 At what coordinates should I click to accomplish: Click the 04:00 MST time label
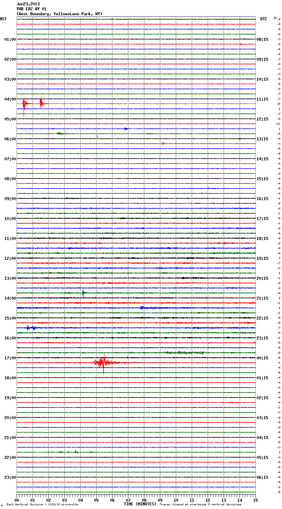tap(10, 99)
